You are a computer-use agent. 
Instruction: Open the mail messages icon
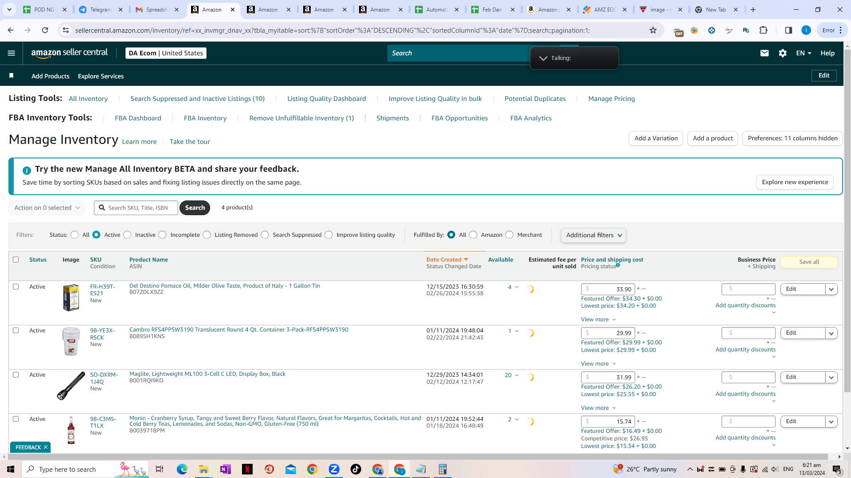coord(765,53)
